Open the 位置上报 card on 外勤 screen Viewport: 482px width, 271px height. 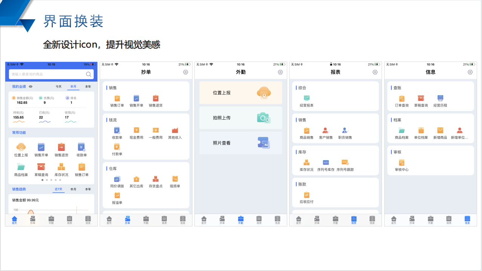[240, 93]
